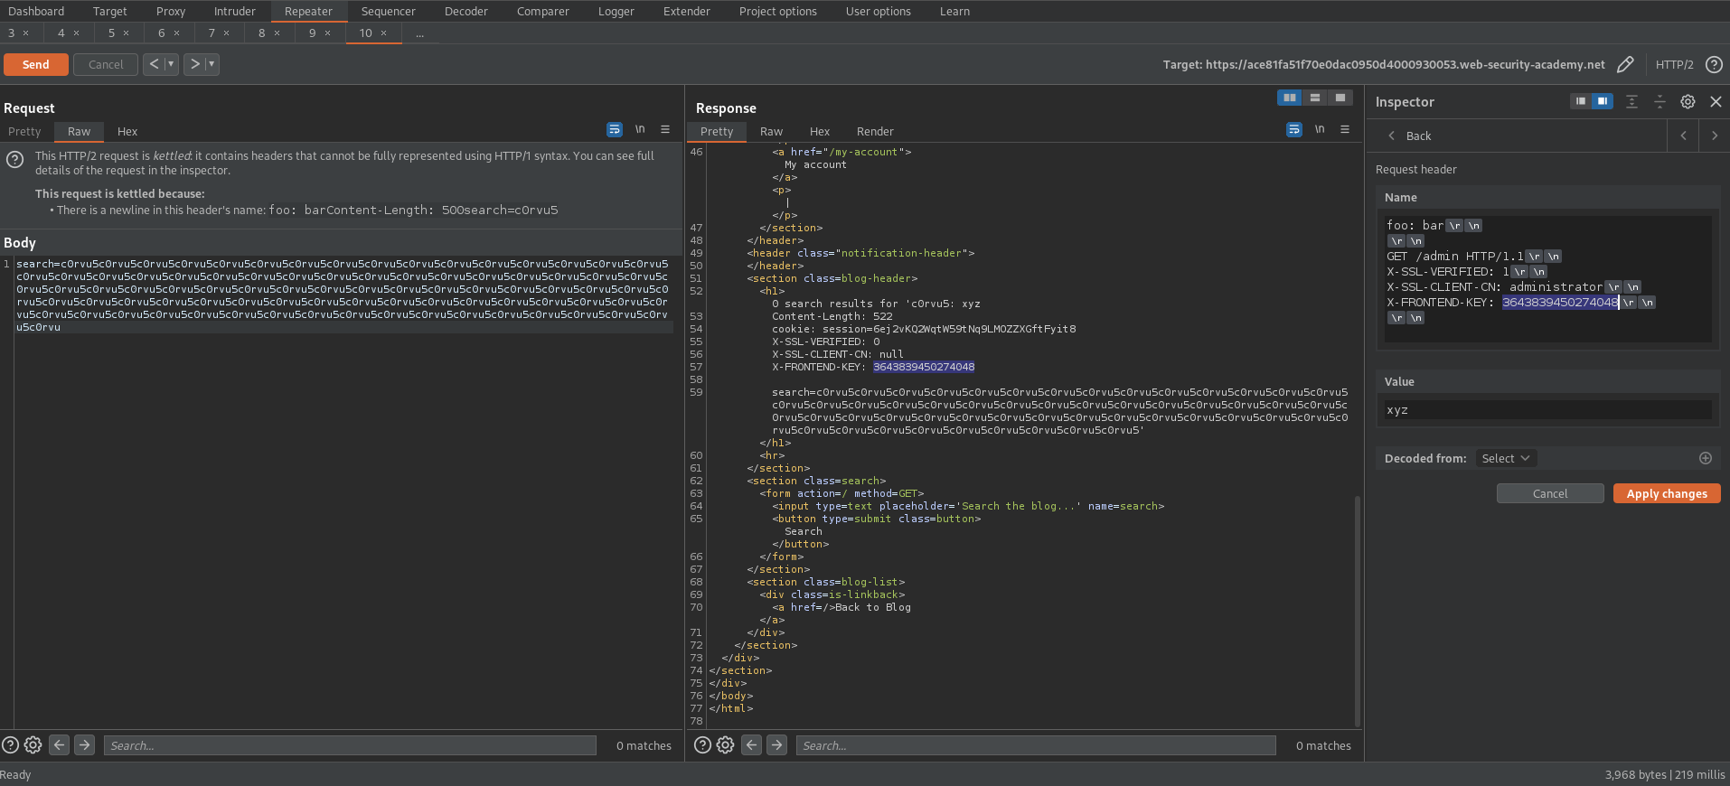This screenshot has width=1730, height=786.
Task: Select combined tab response layout
Action: 1340,98
